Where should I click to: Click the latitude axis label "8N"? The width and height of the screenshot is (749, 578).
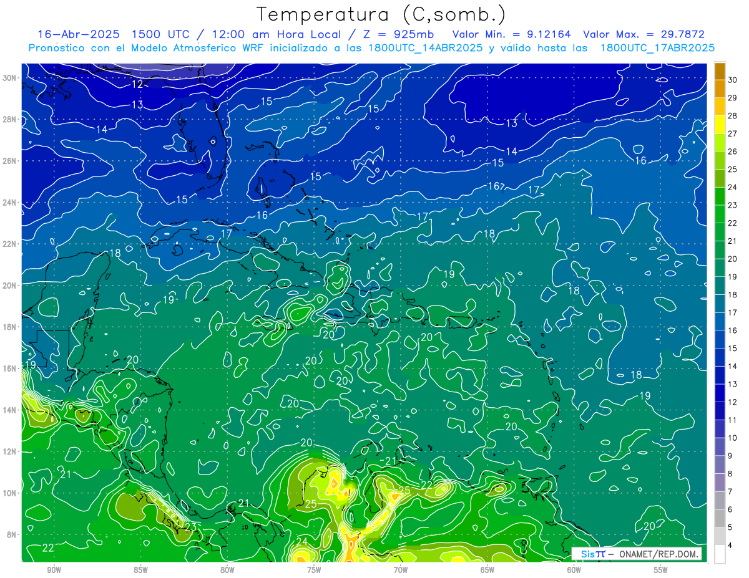12,534
